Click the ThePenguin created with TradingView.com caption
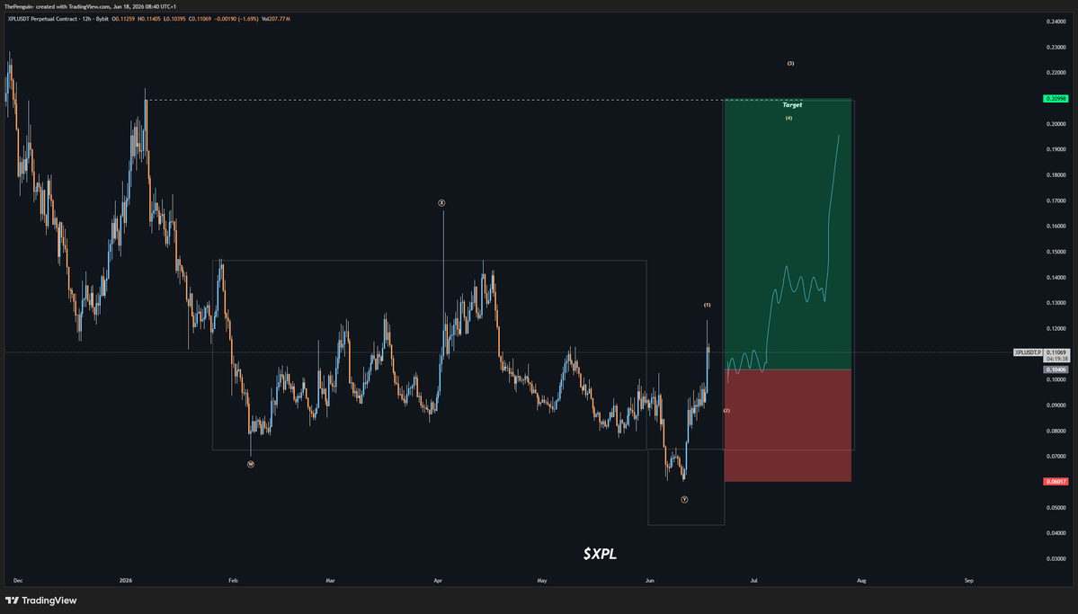 (90, 6)
